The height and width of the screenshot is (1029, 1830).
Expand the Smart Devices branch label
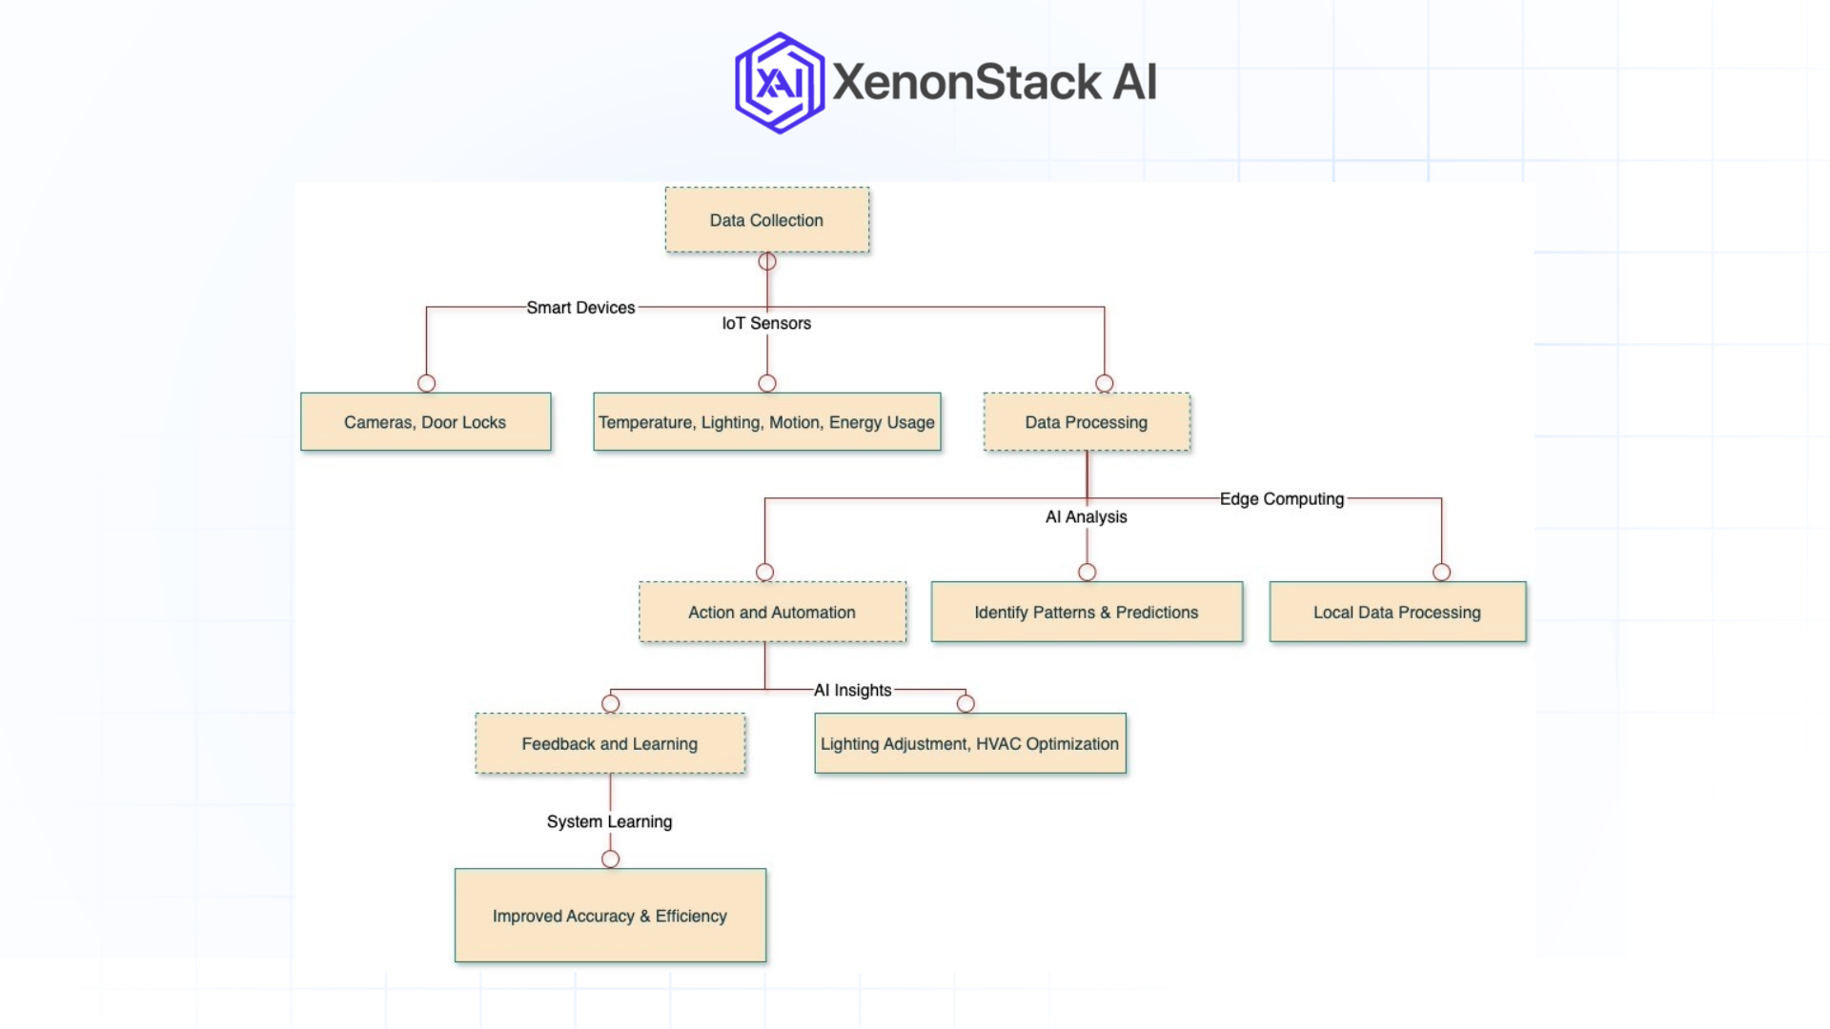click(581, 308)
